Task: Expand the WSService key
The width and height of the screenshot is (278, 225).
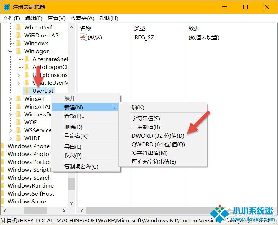Action: (10, 130)
